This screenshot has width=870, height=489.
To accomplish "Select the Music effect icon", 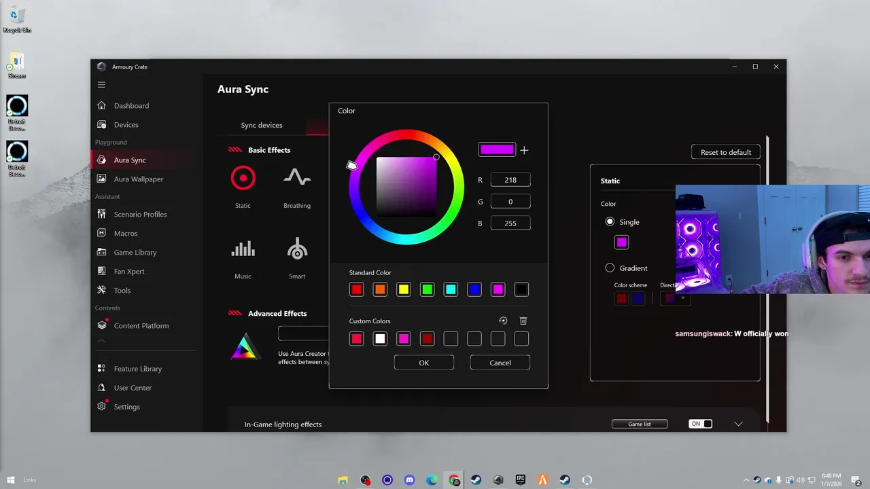I will pyautogui.click(x=243, y=249).
